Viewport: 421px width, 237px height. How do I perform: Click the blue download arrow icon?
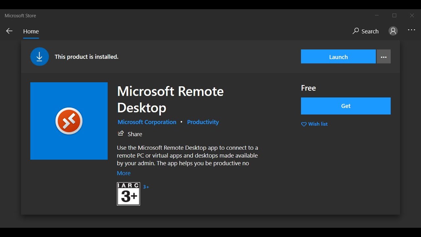tap(39, 57)
